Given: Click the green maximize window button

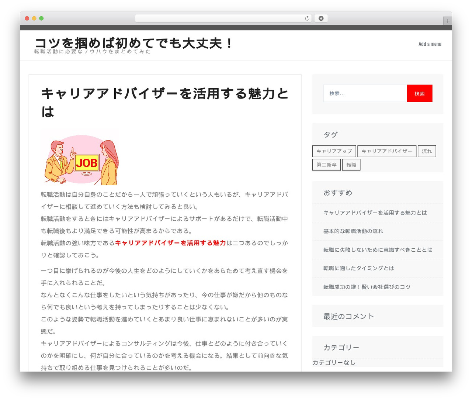Looking at the screenshot, I should tap(41, 18).
